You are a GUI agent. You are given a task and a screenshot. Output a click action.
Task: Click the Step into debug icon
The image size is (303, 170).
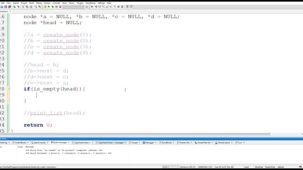103,7
